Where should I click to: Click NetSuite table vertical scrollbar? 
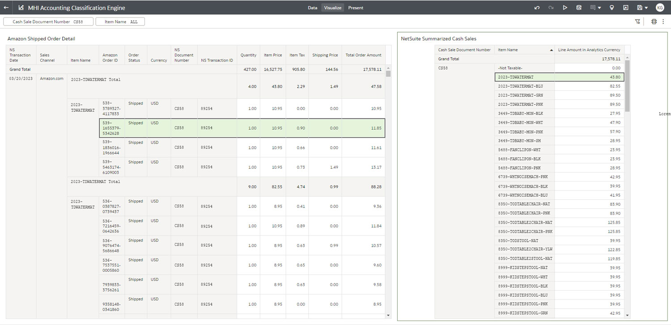click(627, 86)
